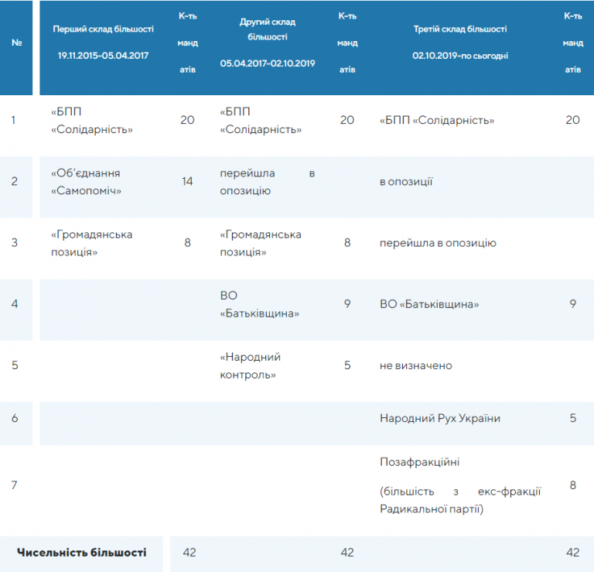This screenshot has width=594, height=572.
Task: Click '«Народний контроль»' cell
Action: [x=251, y=366]
